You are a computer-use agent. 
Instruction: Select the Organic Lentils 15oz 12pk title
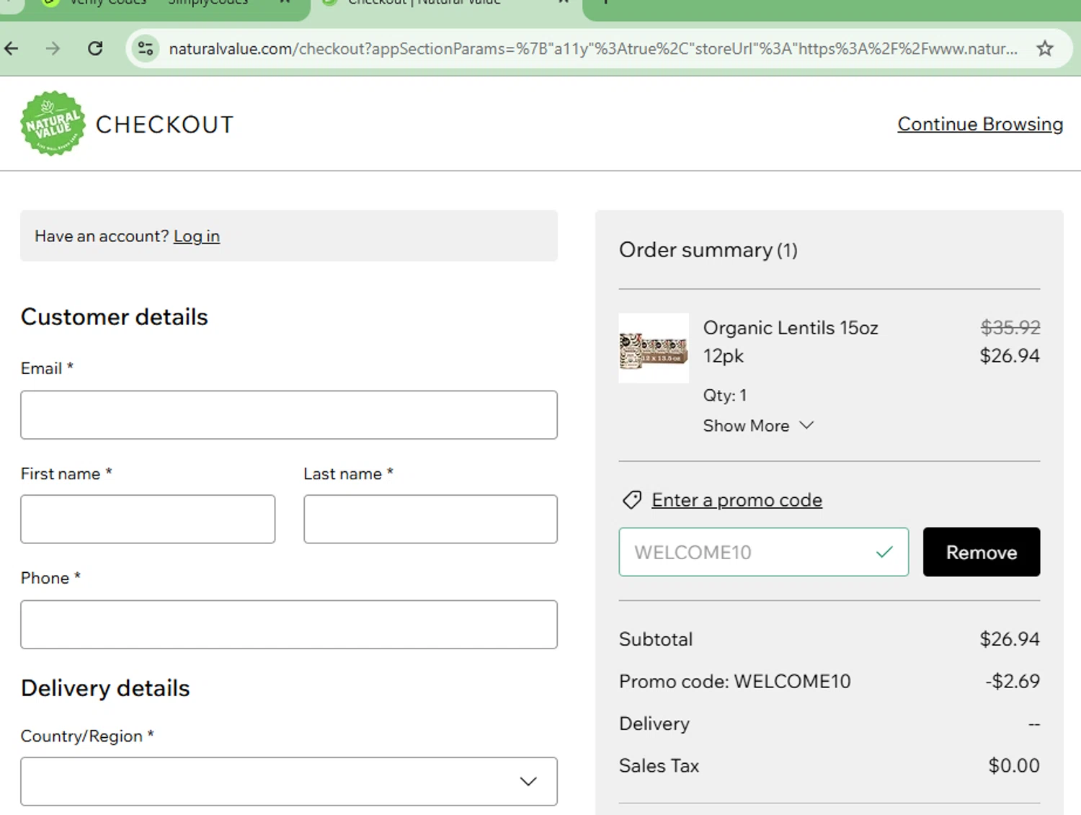(x=791, y=342)
